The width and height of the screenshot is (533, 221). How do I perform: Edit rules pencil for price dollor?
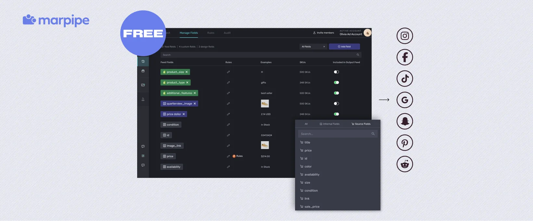(x=228, y=114)
